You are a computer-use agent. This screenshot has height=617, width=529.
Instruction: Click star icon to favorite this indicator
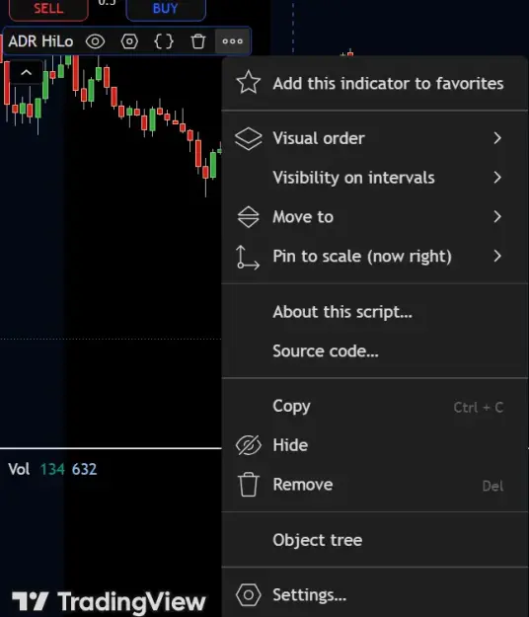[x=248, y=82]
